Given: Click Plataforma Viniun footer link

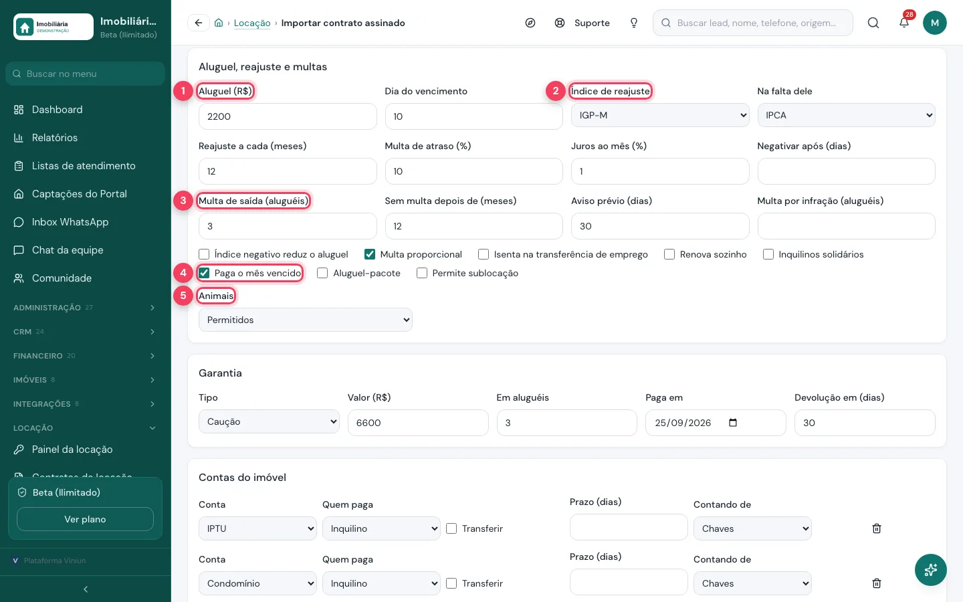Looking at the screenshot, I should click(49, 561).
